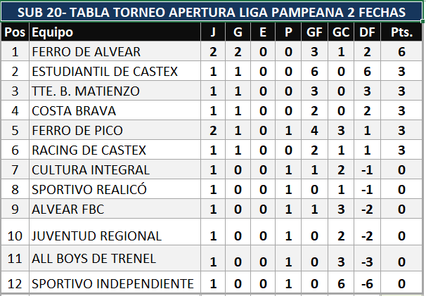
Task: Select the COSTA BRAVA cell
Action: click(x=115, y=110)
